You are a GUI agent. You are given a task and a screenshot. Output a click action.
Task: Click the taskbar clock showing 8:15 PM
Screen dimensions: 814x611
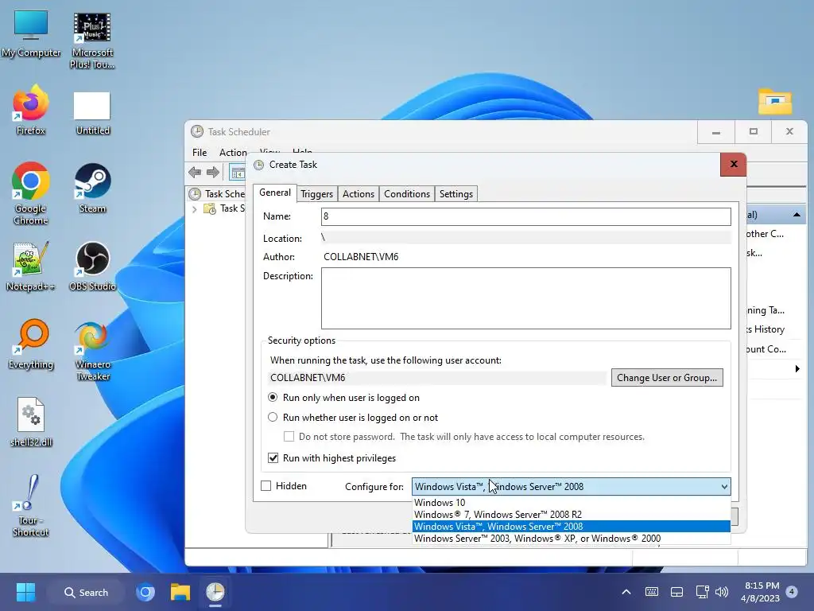(761, 592)
